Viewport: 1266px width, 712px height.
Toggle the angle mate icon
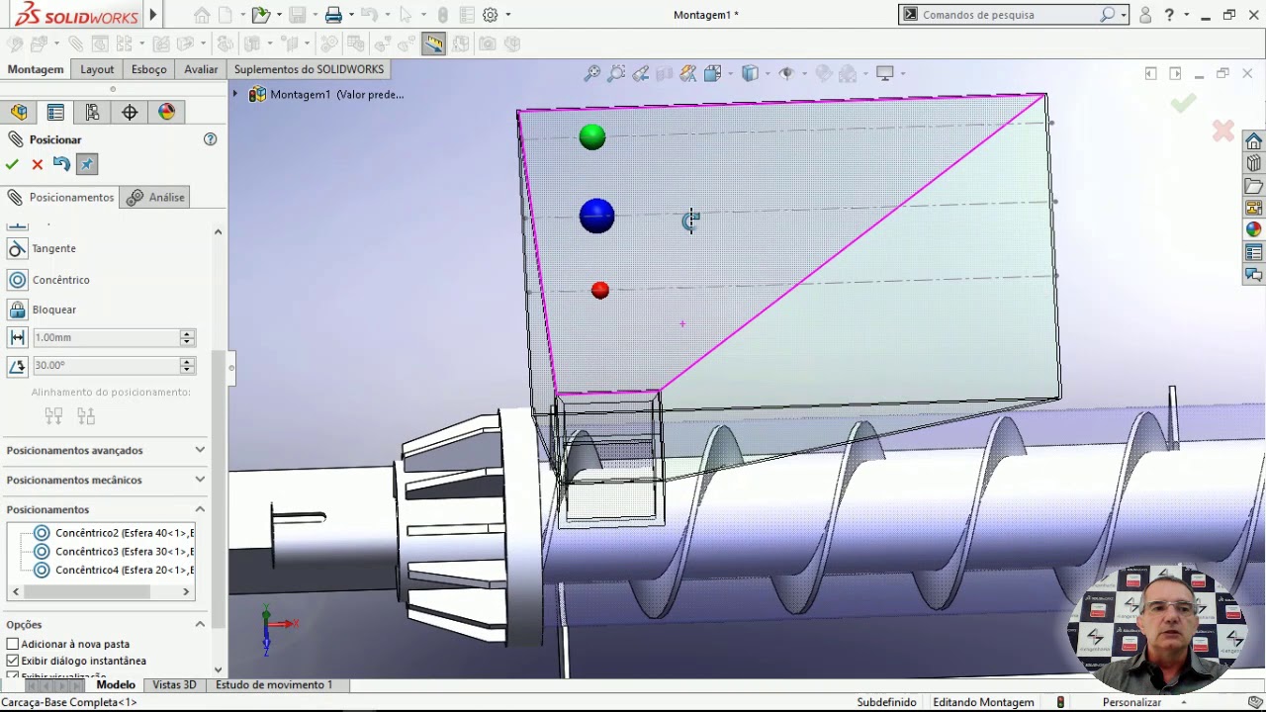pos(17,366)
